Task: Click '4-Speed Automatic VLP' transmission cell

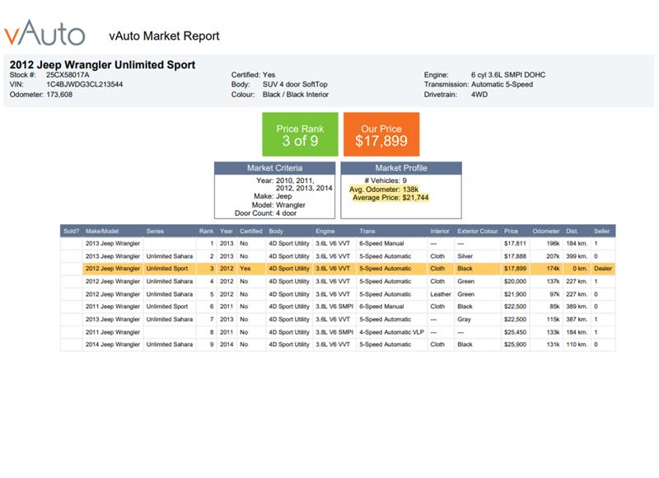Action: point(391,332)
